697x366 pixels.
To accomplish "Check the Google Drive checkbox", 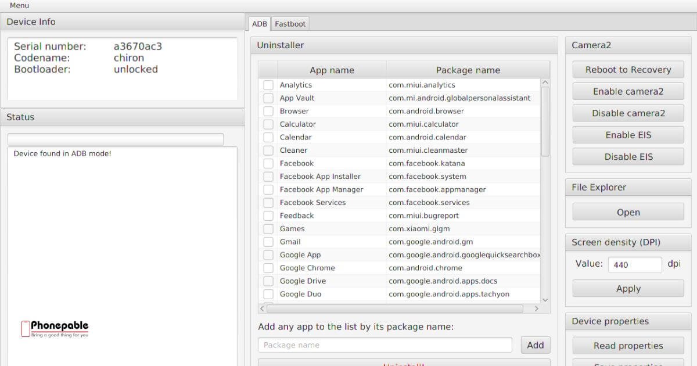I will click(268, 281).
